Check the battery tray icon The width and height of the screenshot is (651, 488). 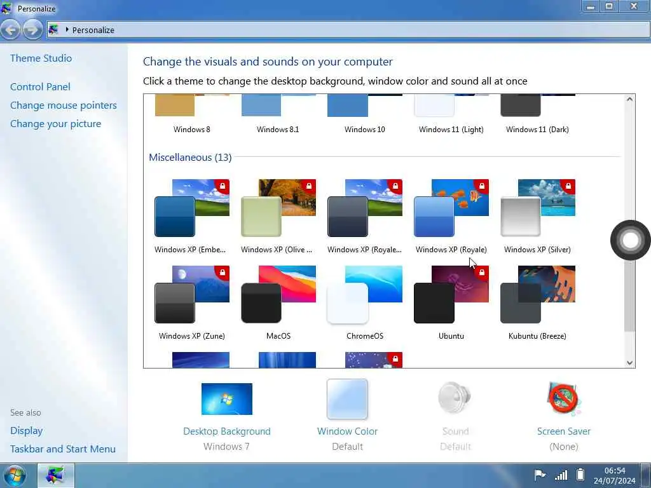580,474
